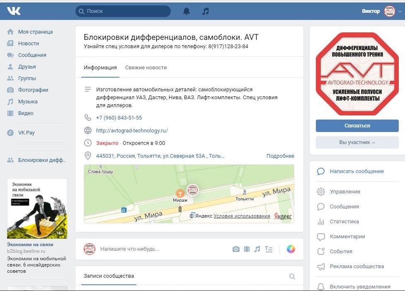Open the article editor icon in post box

269,249
